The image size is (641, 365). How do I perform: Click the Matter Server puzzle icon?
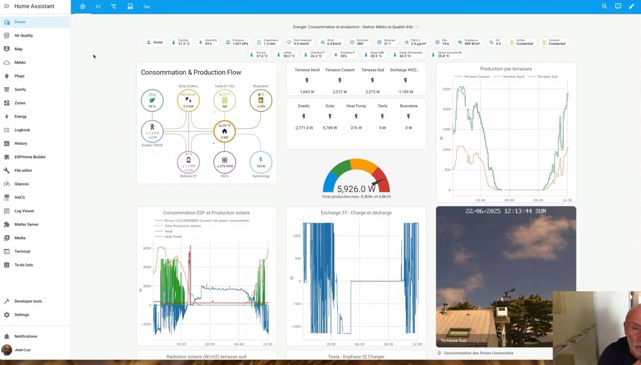(7, 224)
